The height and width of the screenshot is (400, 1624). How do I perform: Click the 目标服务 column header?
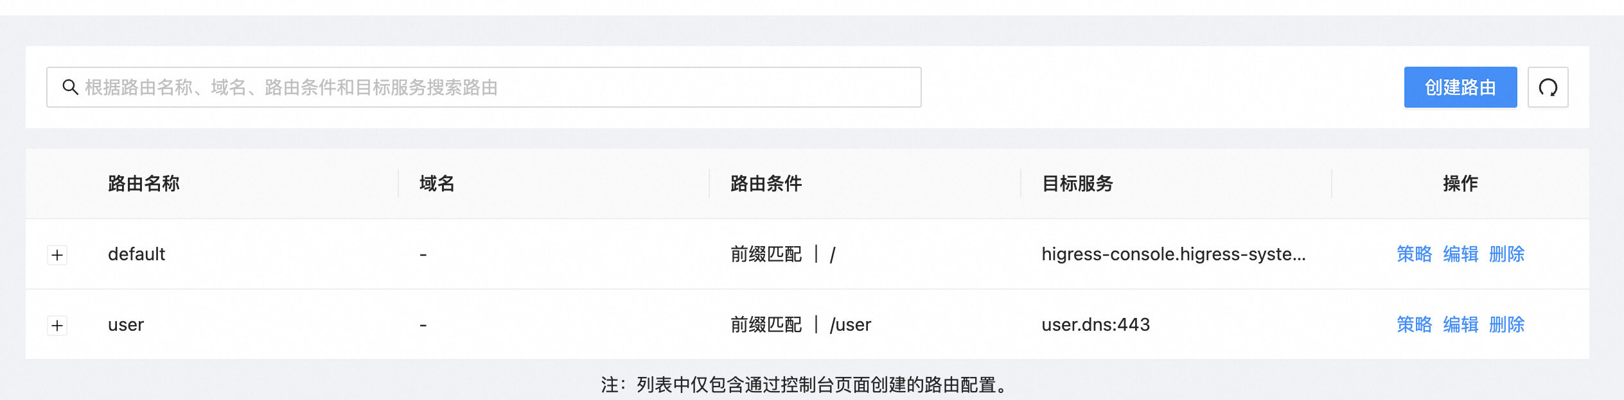click(1077, 184)
